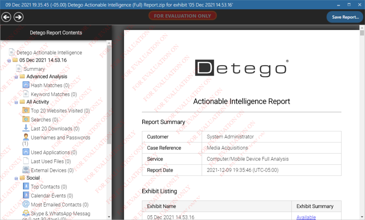Viewport: 365px width, 220px height.
Task: Open Skype & WhatsApp Messages people icon
Action: (x=26, y=213)
